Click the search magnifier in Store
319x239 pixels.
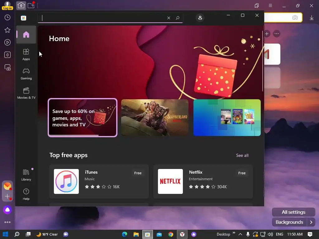pyautogui.click(x=178, y=18)
